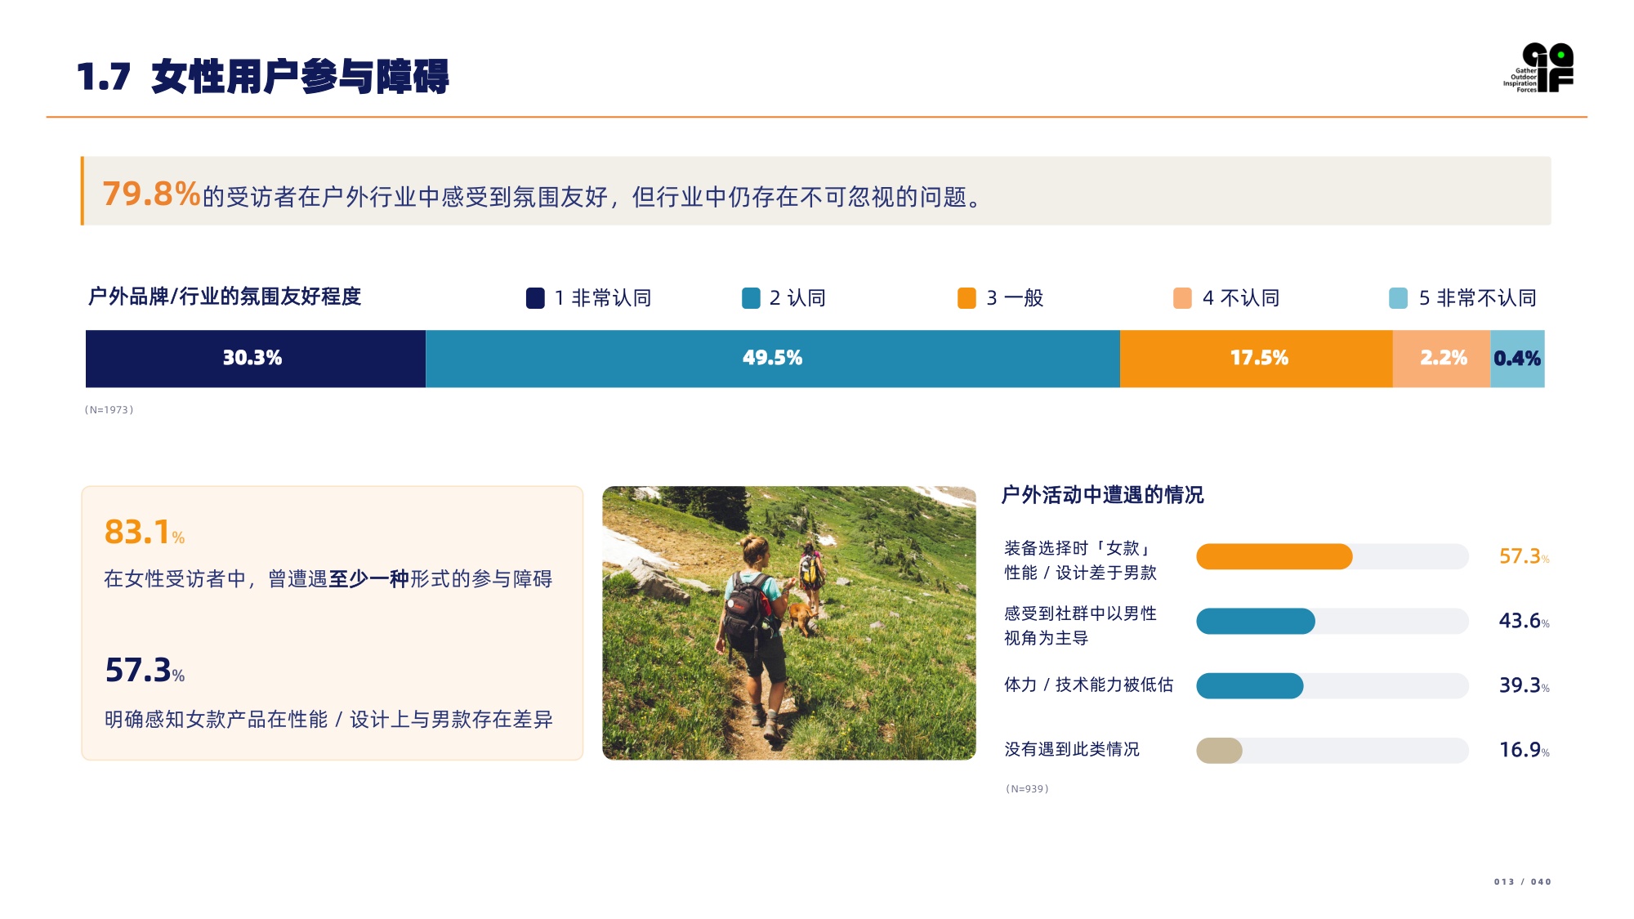This screenshot has height=919, width=1634.
Task: Click the teal legend swatch for 认同
Action: pyautogui.click(x=751, y=298)
